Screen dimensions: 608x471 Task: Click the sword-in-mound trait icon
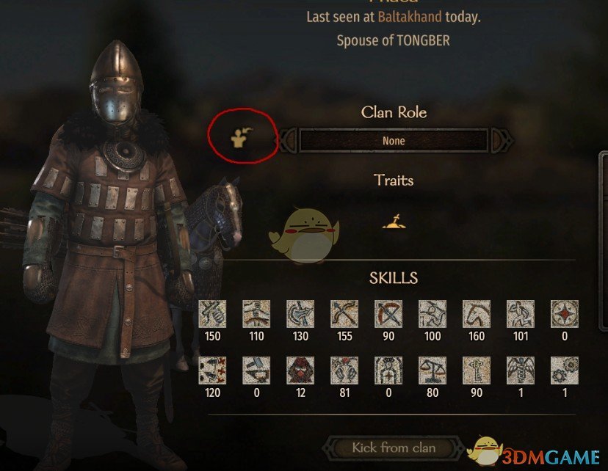394,222
